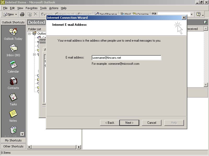This screenshot has width=209, height=156.
Task: Click the Delete X toolbar icon
Action: point(36,14)
